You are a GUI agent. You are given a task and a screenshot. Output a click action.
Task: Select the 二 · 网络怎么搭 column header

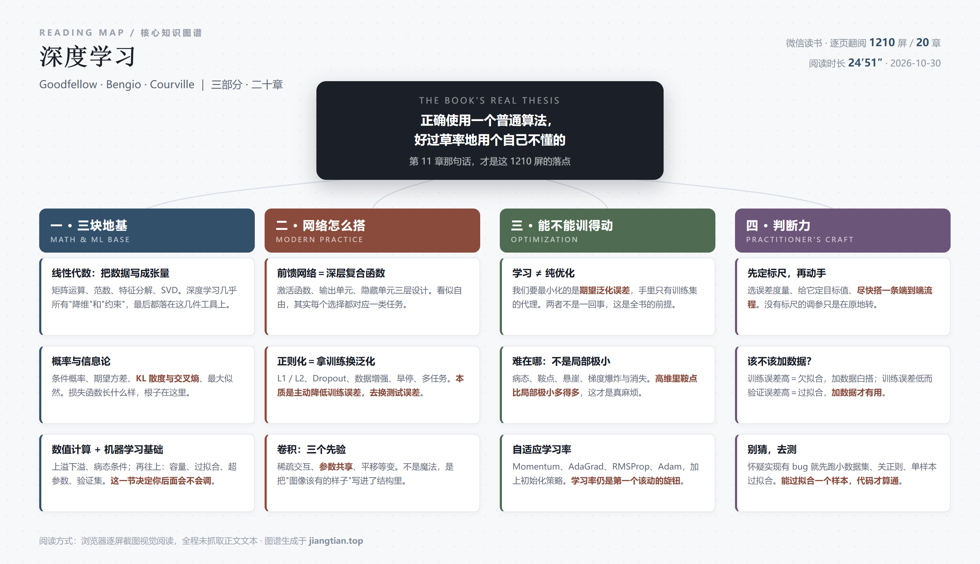pyautogui.click(x=372, y=231)
